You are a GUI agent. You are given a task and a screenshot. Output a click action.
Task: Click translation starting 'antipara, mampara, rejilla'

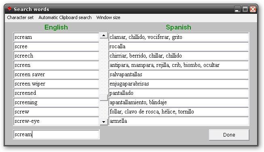point(178,65)
